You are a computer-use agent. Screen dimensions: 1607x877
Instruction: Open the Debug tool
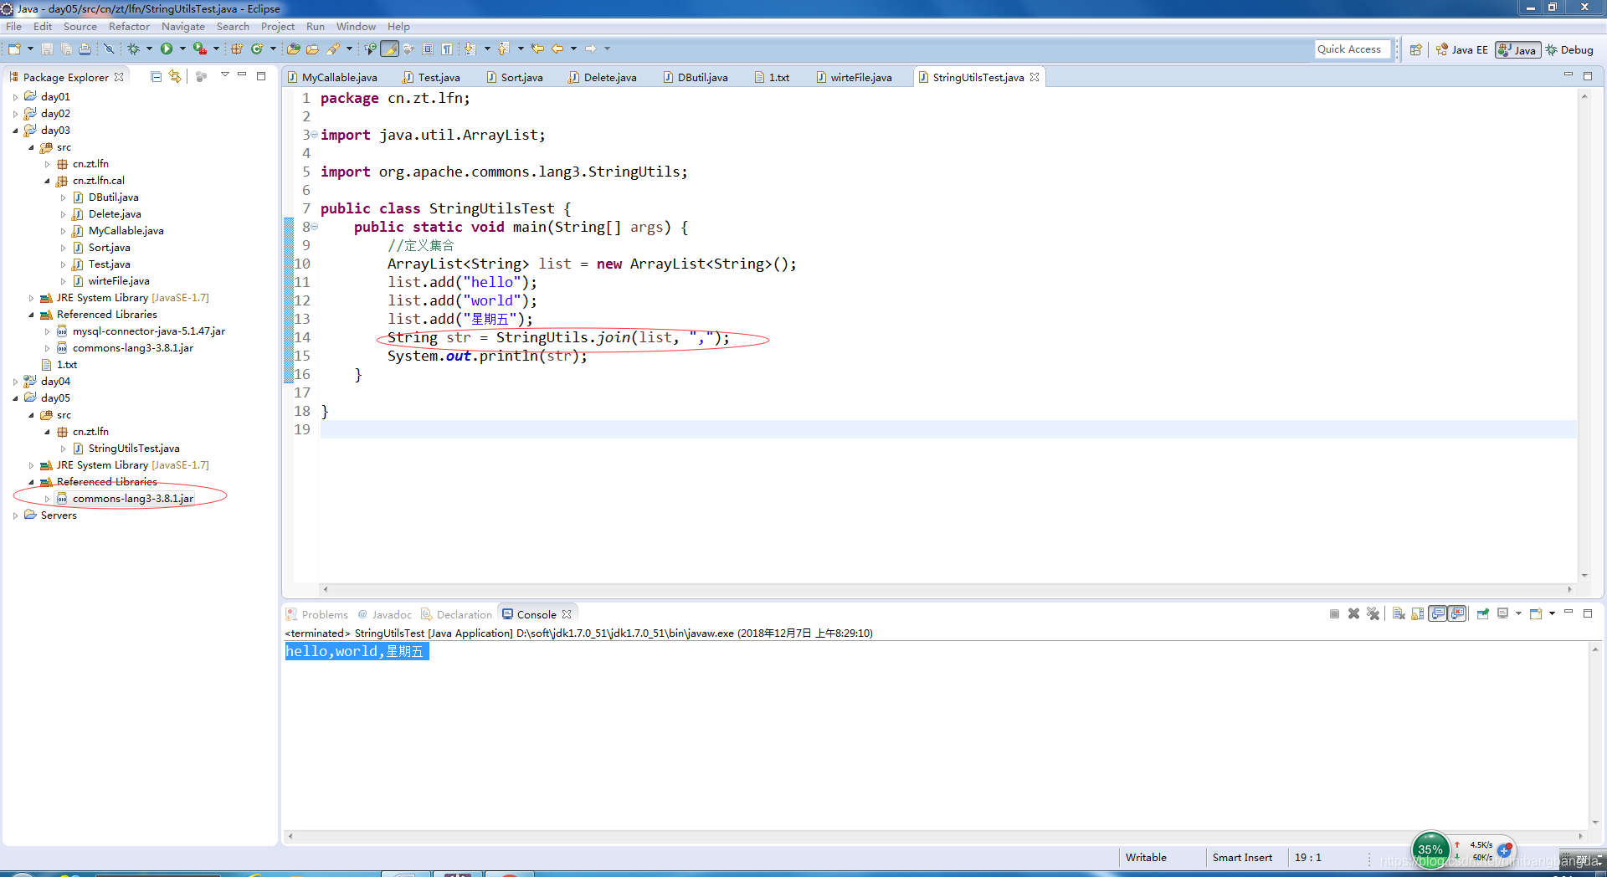[135, 49]
